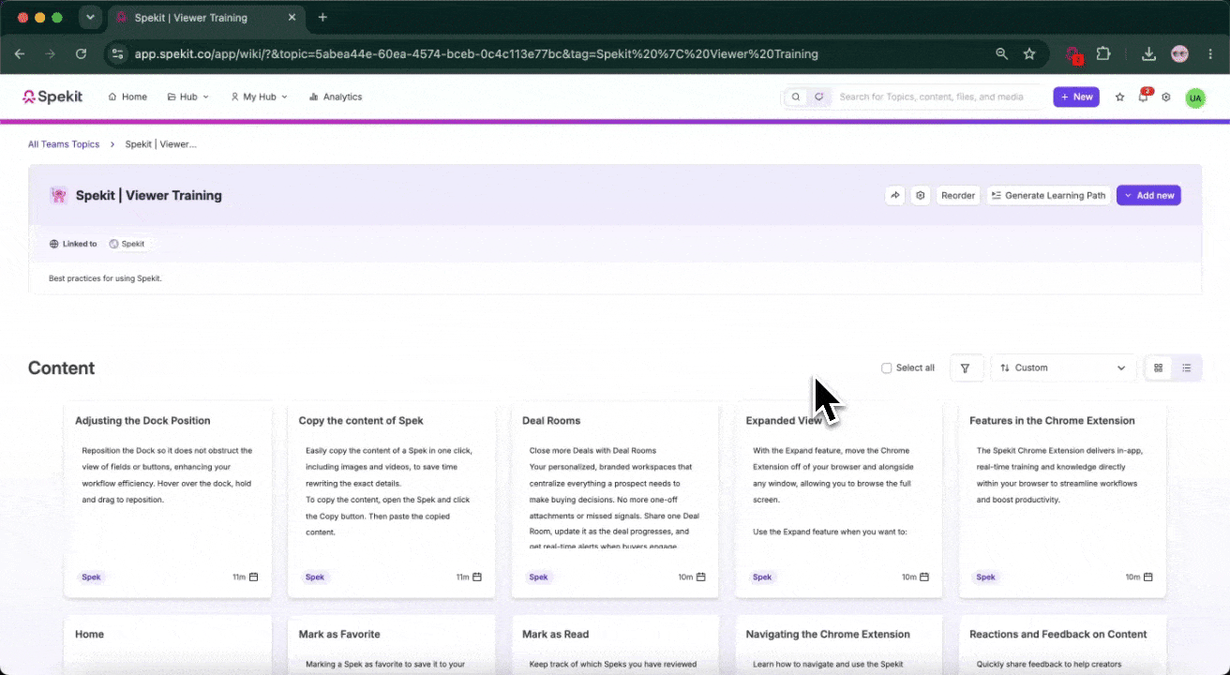Switch to grid view
1230x675 pixels.
tap(1159, 368)
